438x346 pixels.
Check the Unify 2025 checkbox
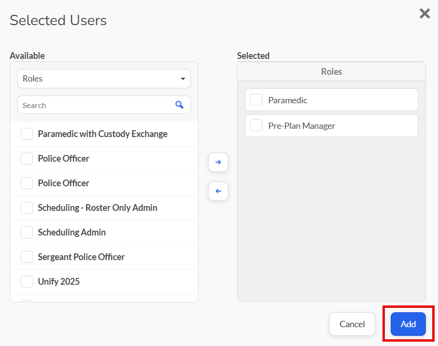(27, 281)
